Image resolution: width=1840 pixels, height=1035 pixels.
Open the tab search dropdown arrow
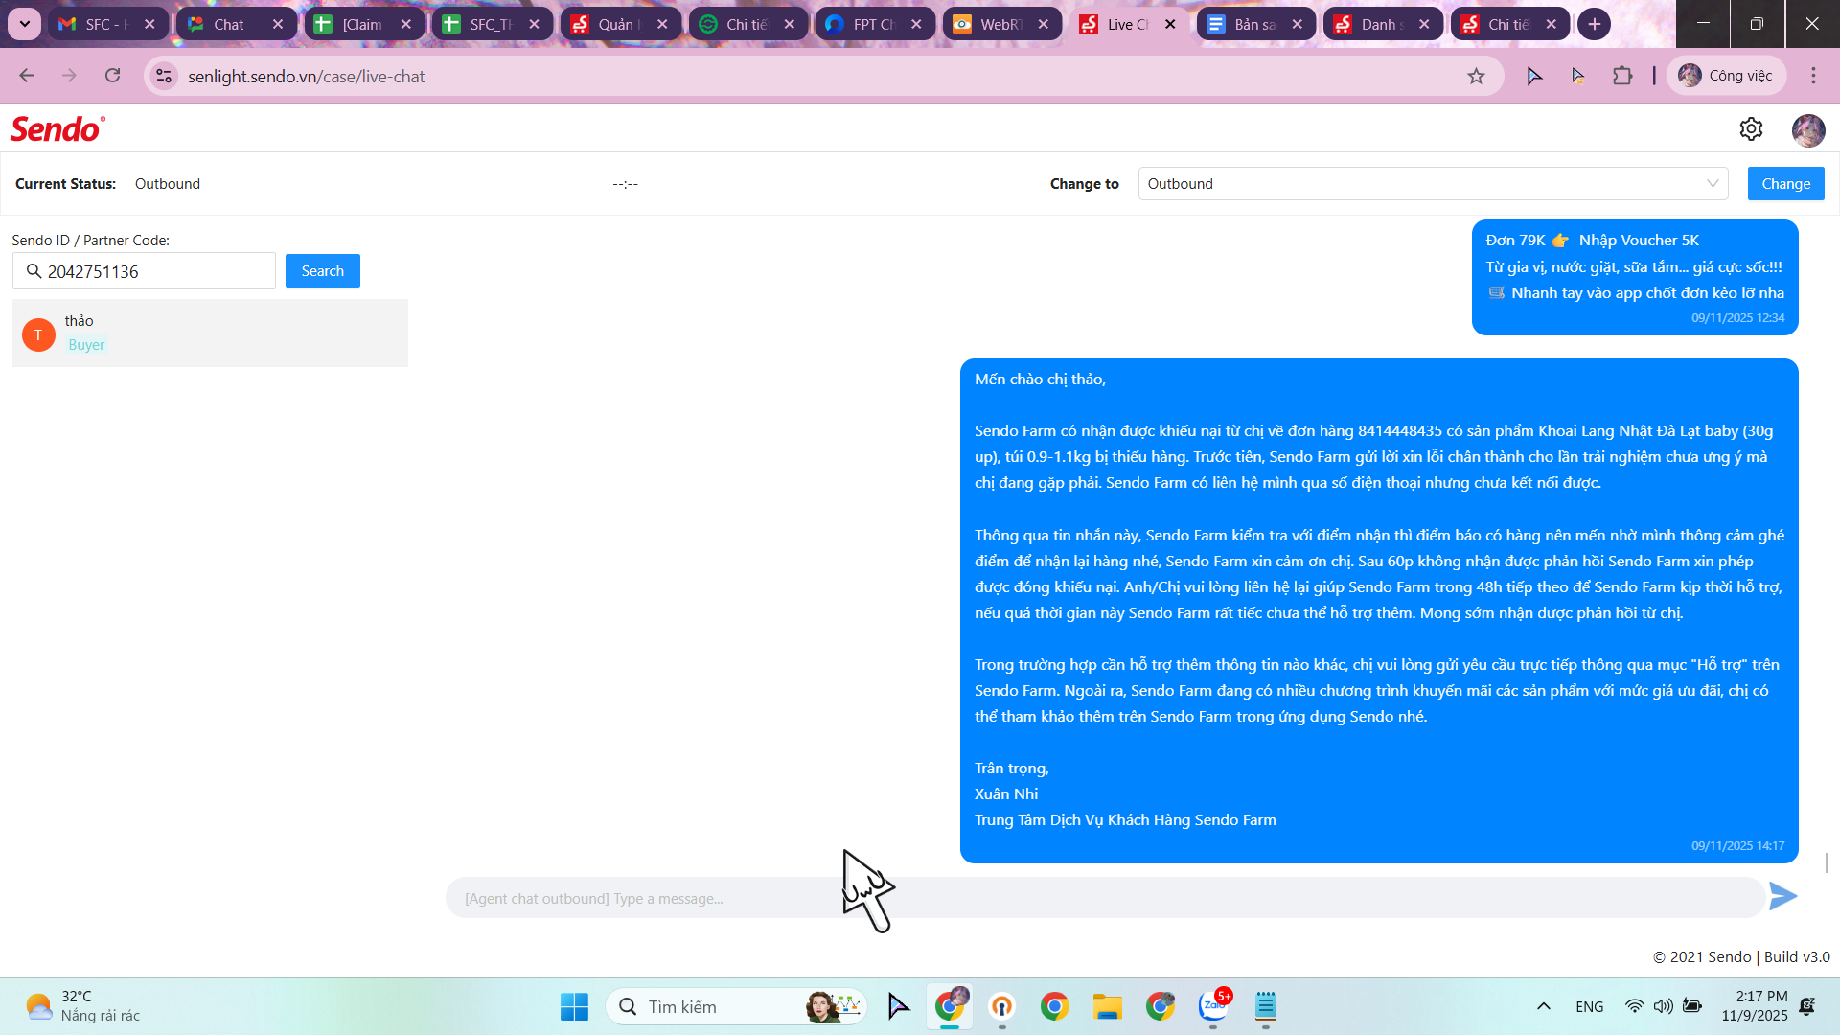point(25,24)
